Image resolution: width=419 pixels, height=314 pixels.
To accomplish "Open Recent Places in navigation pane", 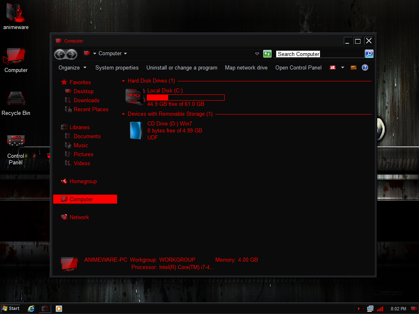I will click(x=91, y=110).
